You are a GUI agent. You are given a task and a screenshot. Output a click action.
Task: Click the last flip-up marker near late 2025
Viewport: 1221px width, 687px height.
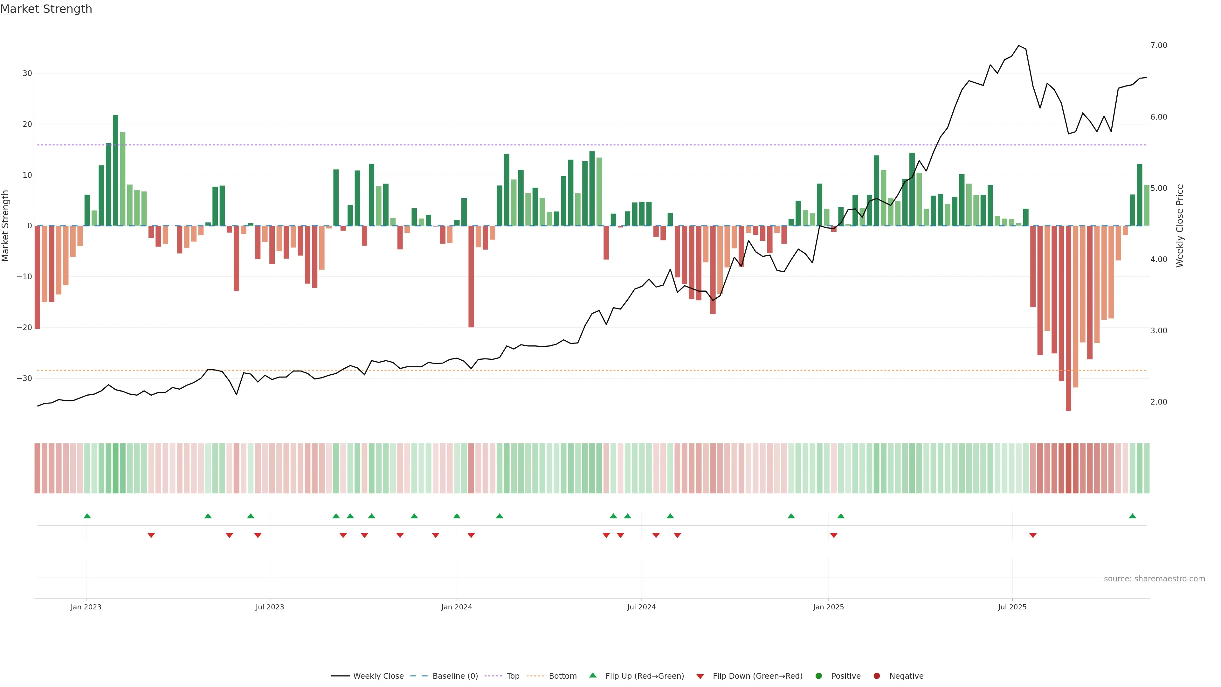(x=1132, y=516)
